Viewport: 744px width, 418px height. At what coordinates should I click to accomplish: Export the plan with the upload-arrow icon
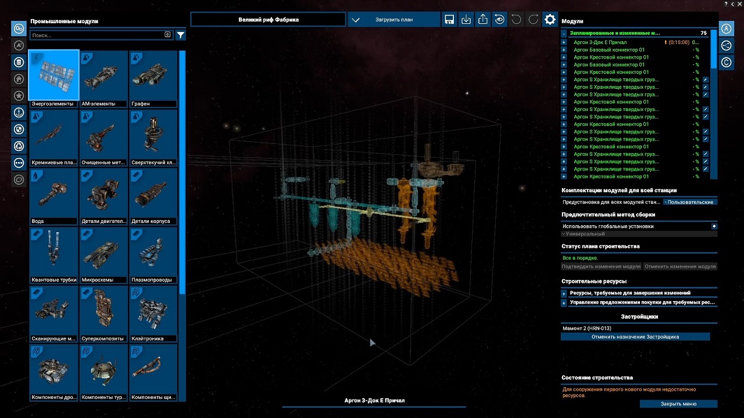(x=483, y=20)
